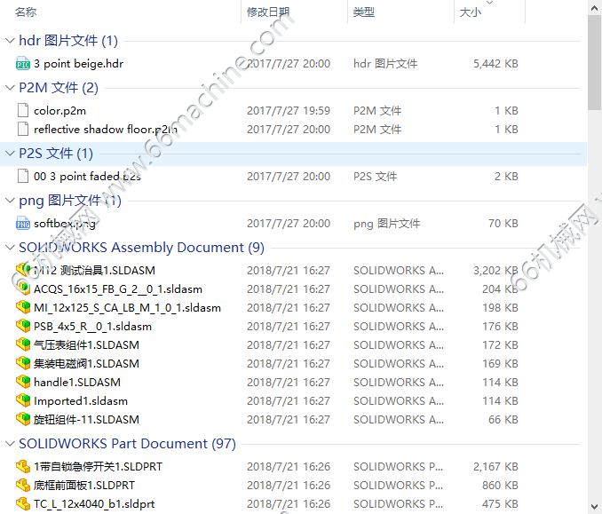Click the 底框前面板1.SLDPRT part icon
Viewport: 602px width, 514px height.
click(23, 486)
